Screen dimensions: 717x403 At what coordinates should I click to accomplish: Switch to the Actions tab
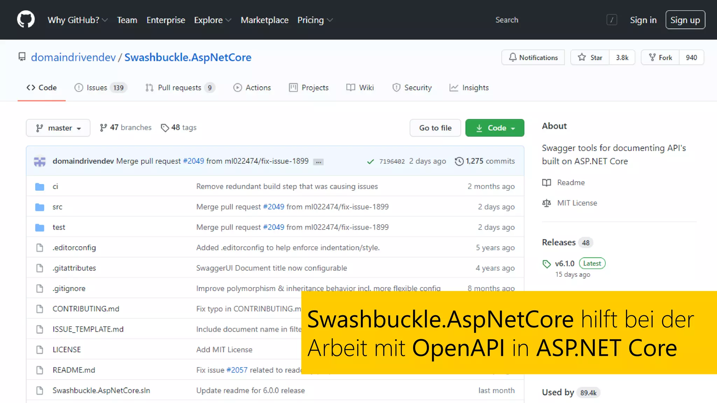pos(252,87)
